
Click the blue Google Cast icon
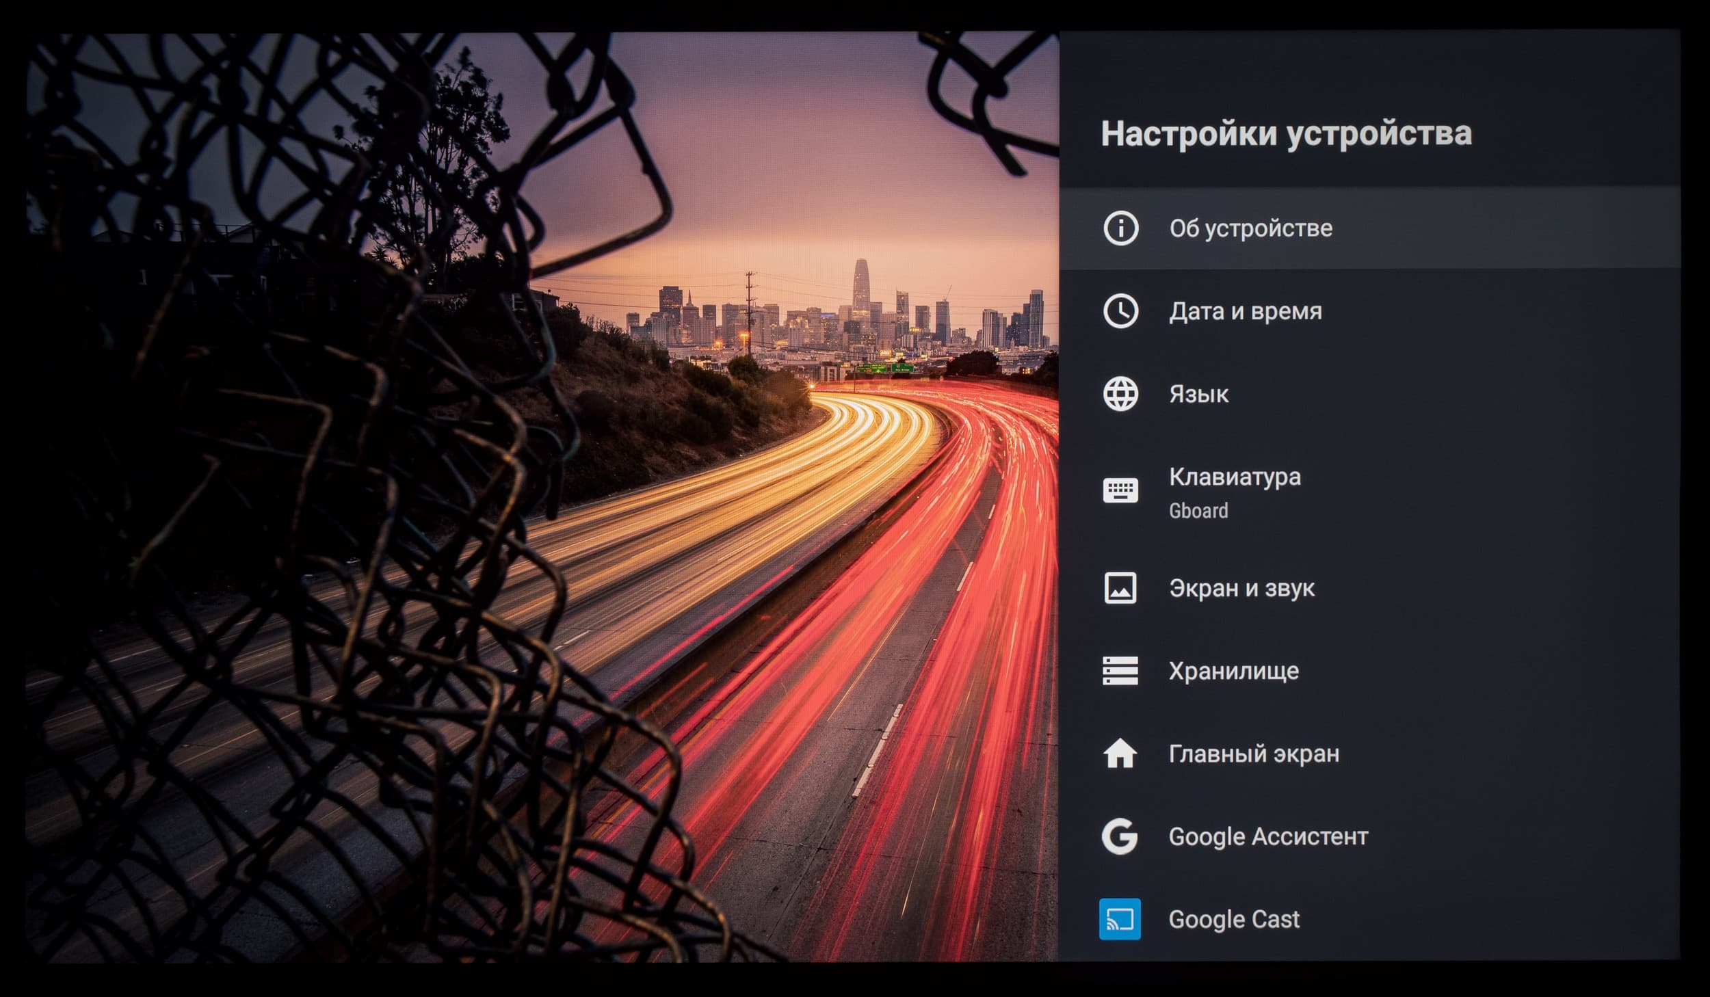[x=1120, y=919]
